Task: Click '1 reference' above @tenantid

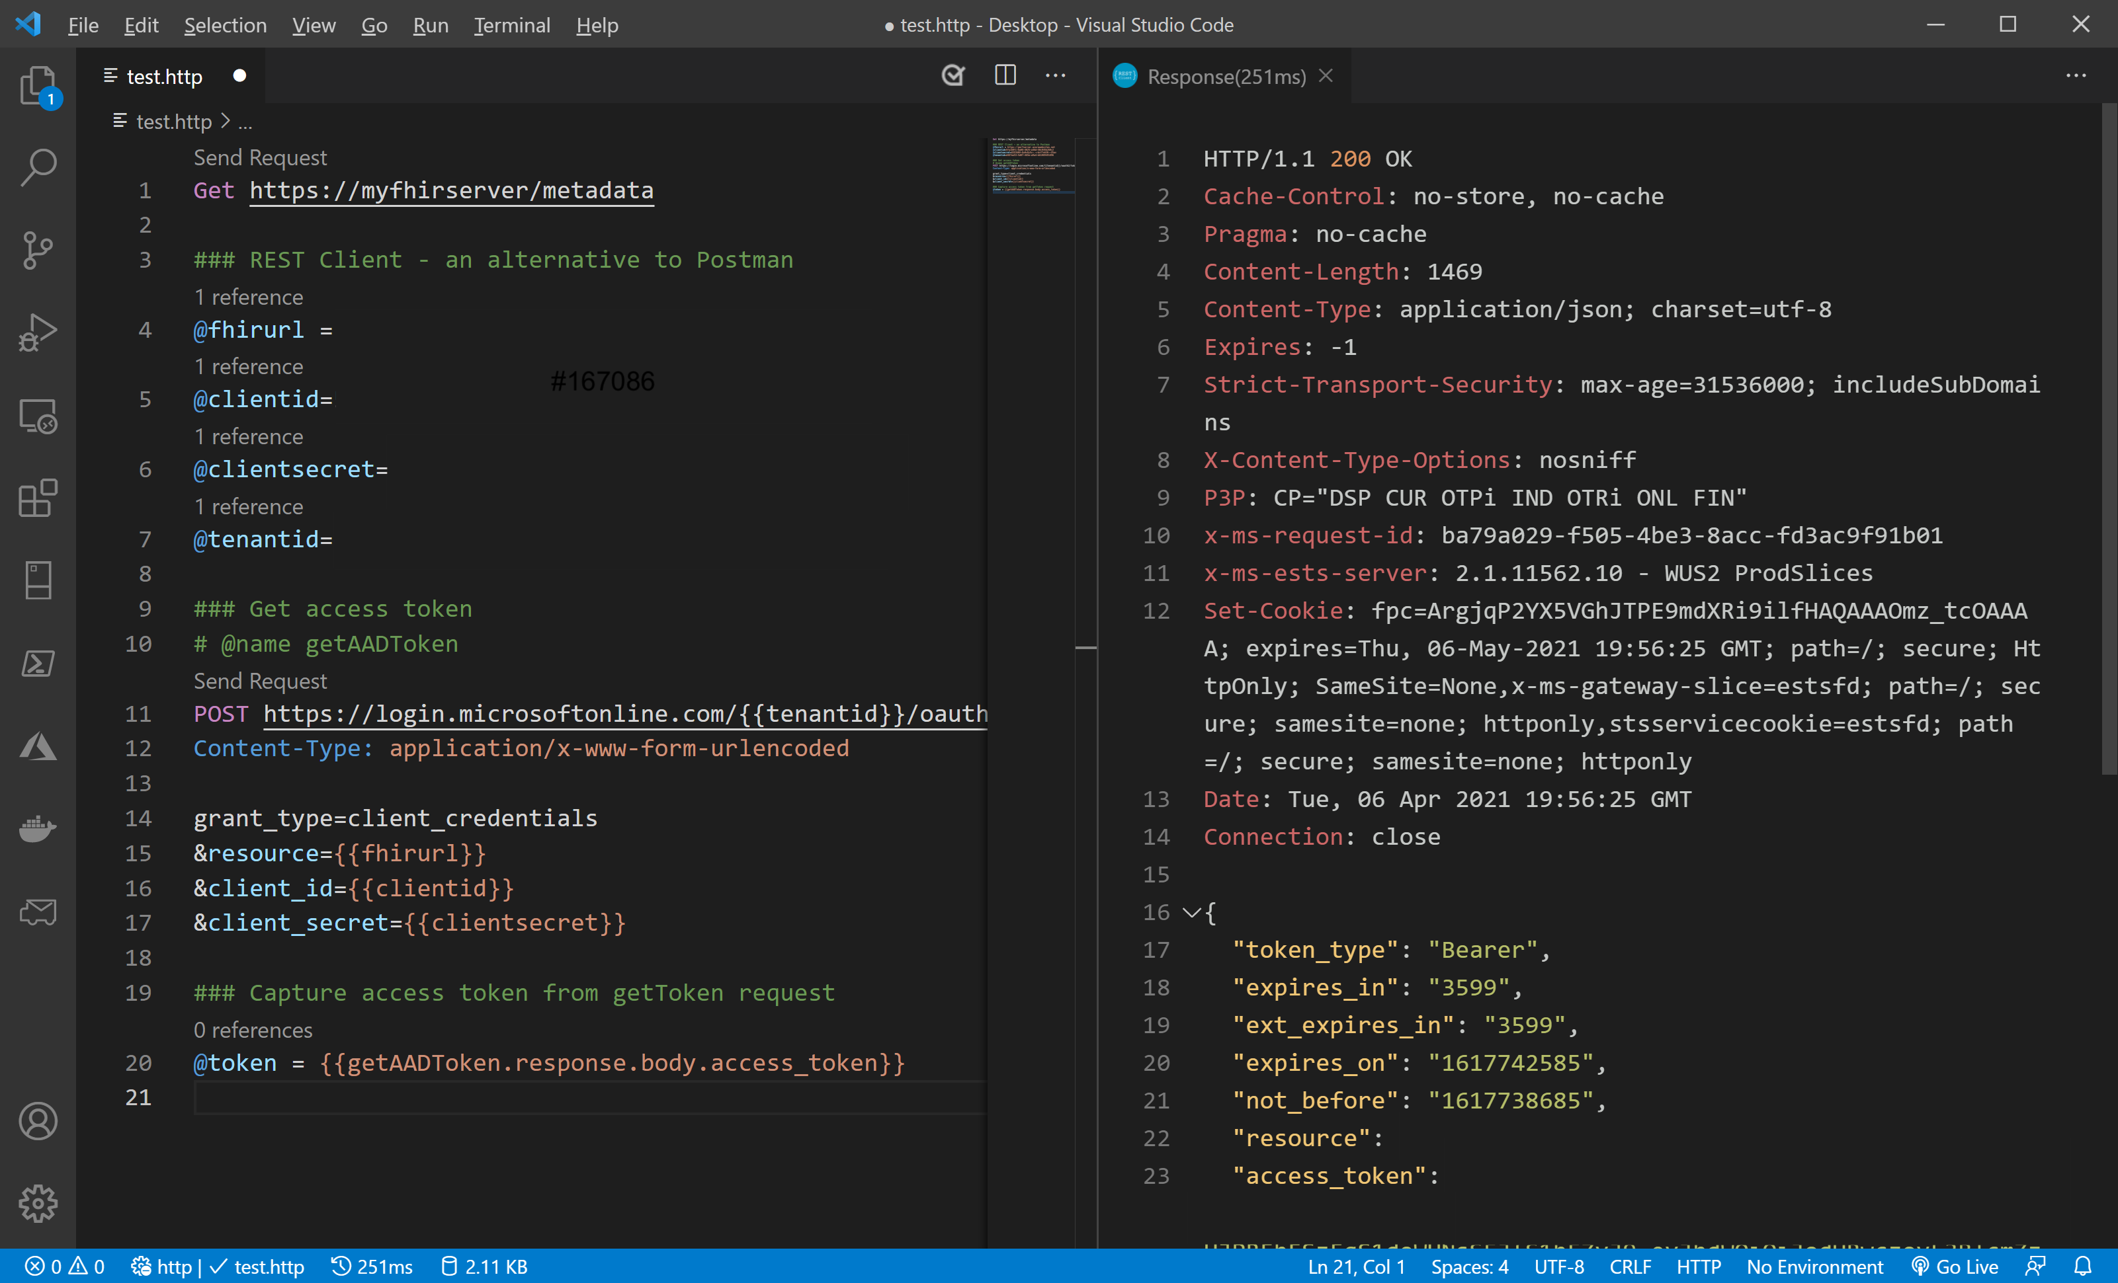Action: [249, 507]
